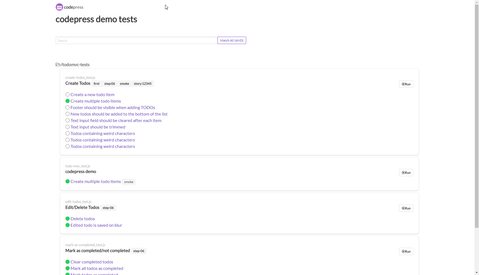
Task: Click the todo-mvc_test.js file name
Action: point(78,166)
